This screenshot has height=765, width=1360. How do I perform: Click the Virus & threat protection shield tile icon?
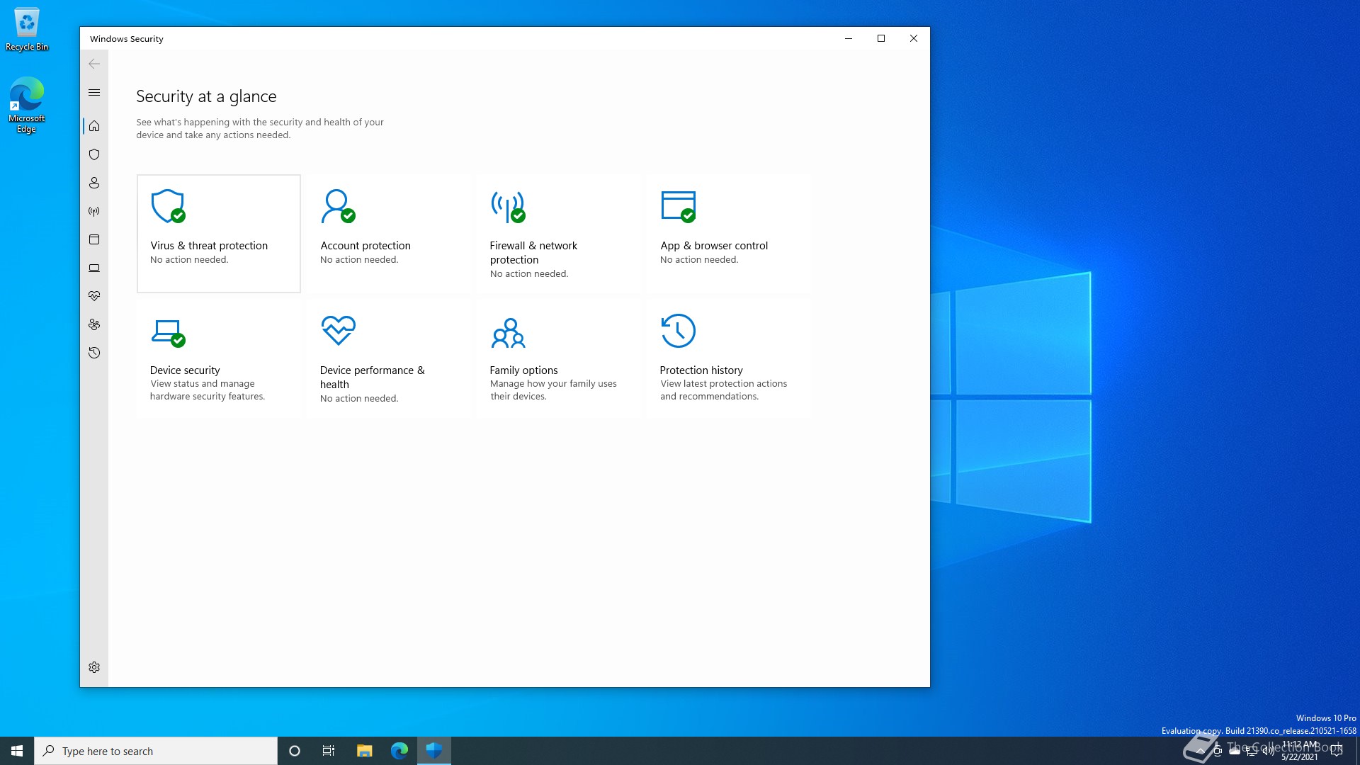click(x=169, y=206)
